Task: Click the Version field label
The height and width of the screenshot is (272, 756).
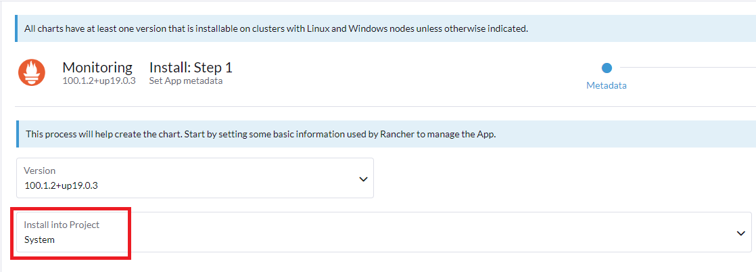Action: (39, 171)
